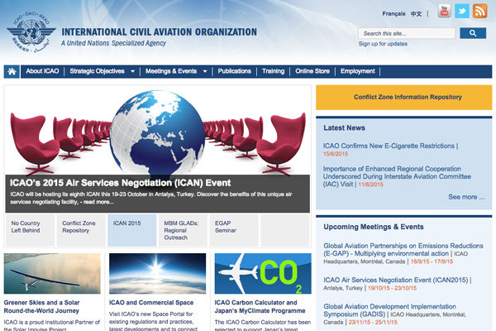Screen dimensions: 496x331
Task: Open the Online Store menu item
Action: coord(312,71)
